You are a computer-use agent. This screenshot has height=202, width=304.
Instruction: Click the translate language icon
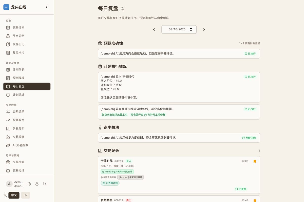pos(5,195)
